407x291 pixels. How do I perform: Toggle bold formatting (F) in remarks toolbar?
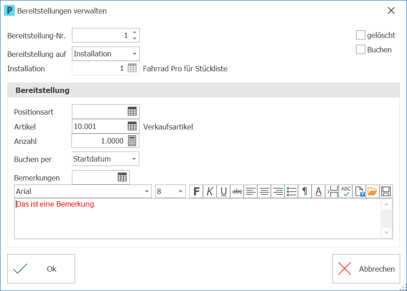click(x=197, y=192)
